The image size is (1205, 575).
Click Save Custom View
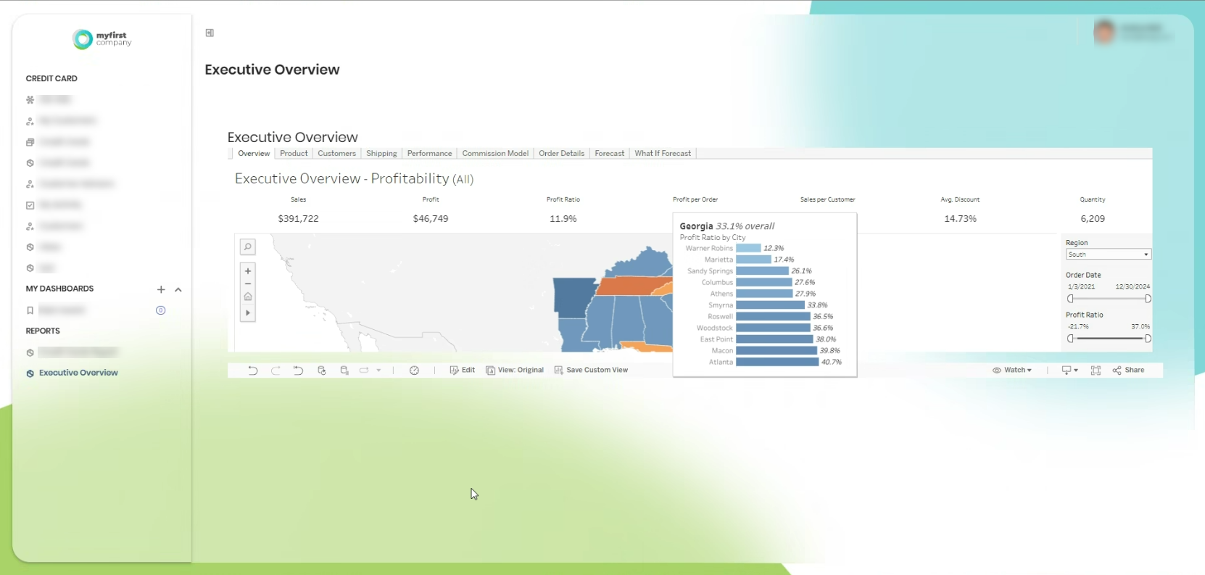pyautogui.click(x=591, y=370)
